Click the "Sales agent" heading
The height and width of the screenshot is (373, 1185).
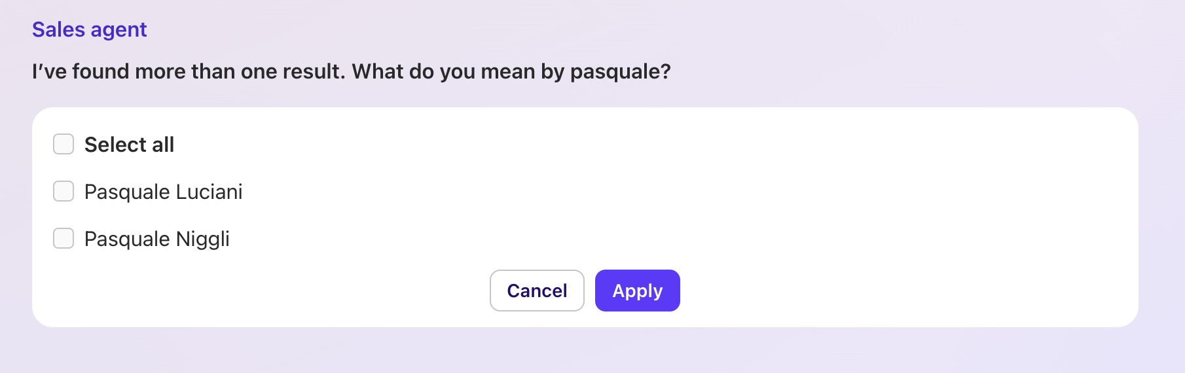[90, 29]
